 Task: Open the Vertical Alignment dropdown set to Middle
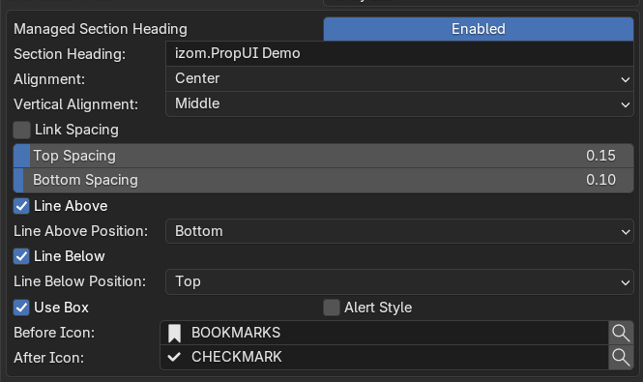coord(400,103)
